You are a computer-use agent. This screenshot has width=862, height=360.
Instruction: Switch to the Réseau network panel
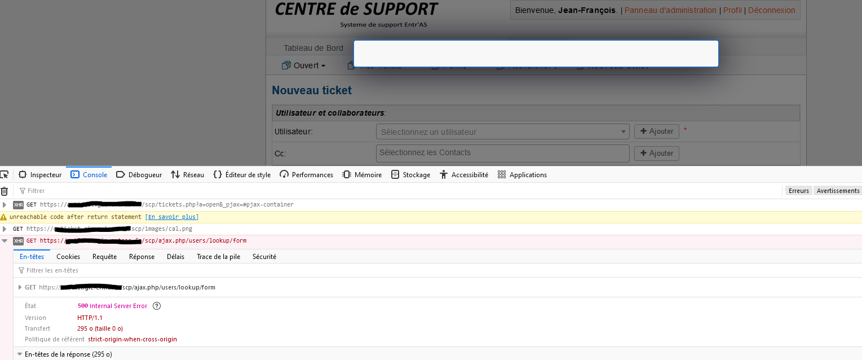click(187, 175)
